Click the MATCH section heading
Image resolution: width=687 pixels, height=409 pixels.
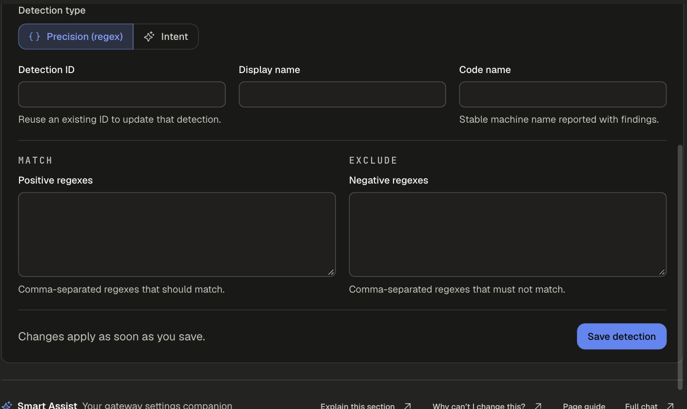(35, 160)
